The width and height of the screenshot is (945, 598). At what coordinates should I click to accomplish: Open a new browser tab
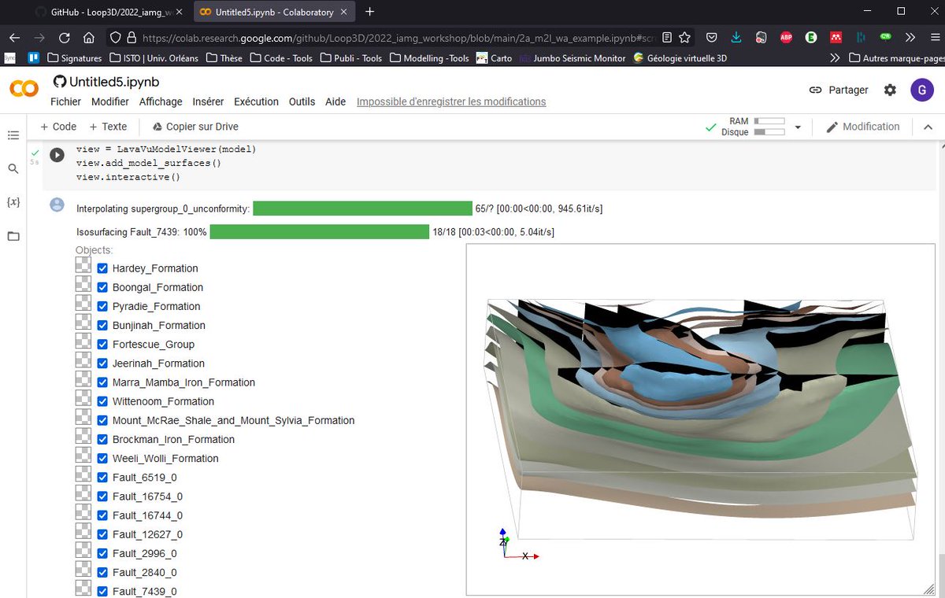click(x=370, y=12)
